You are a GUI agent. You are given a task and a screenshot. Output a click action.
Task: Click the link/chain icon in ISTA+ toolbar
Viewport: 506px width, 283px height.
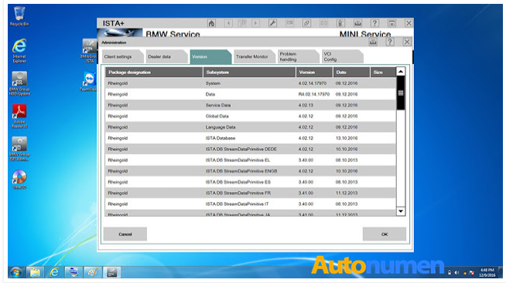(306, 23)
